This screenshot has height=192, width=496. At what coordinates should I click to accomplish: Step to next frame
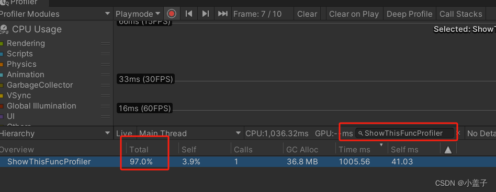coord(206,14)
